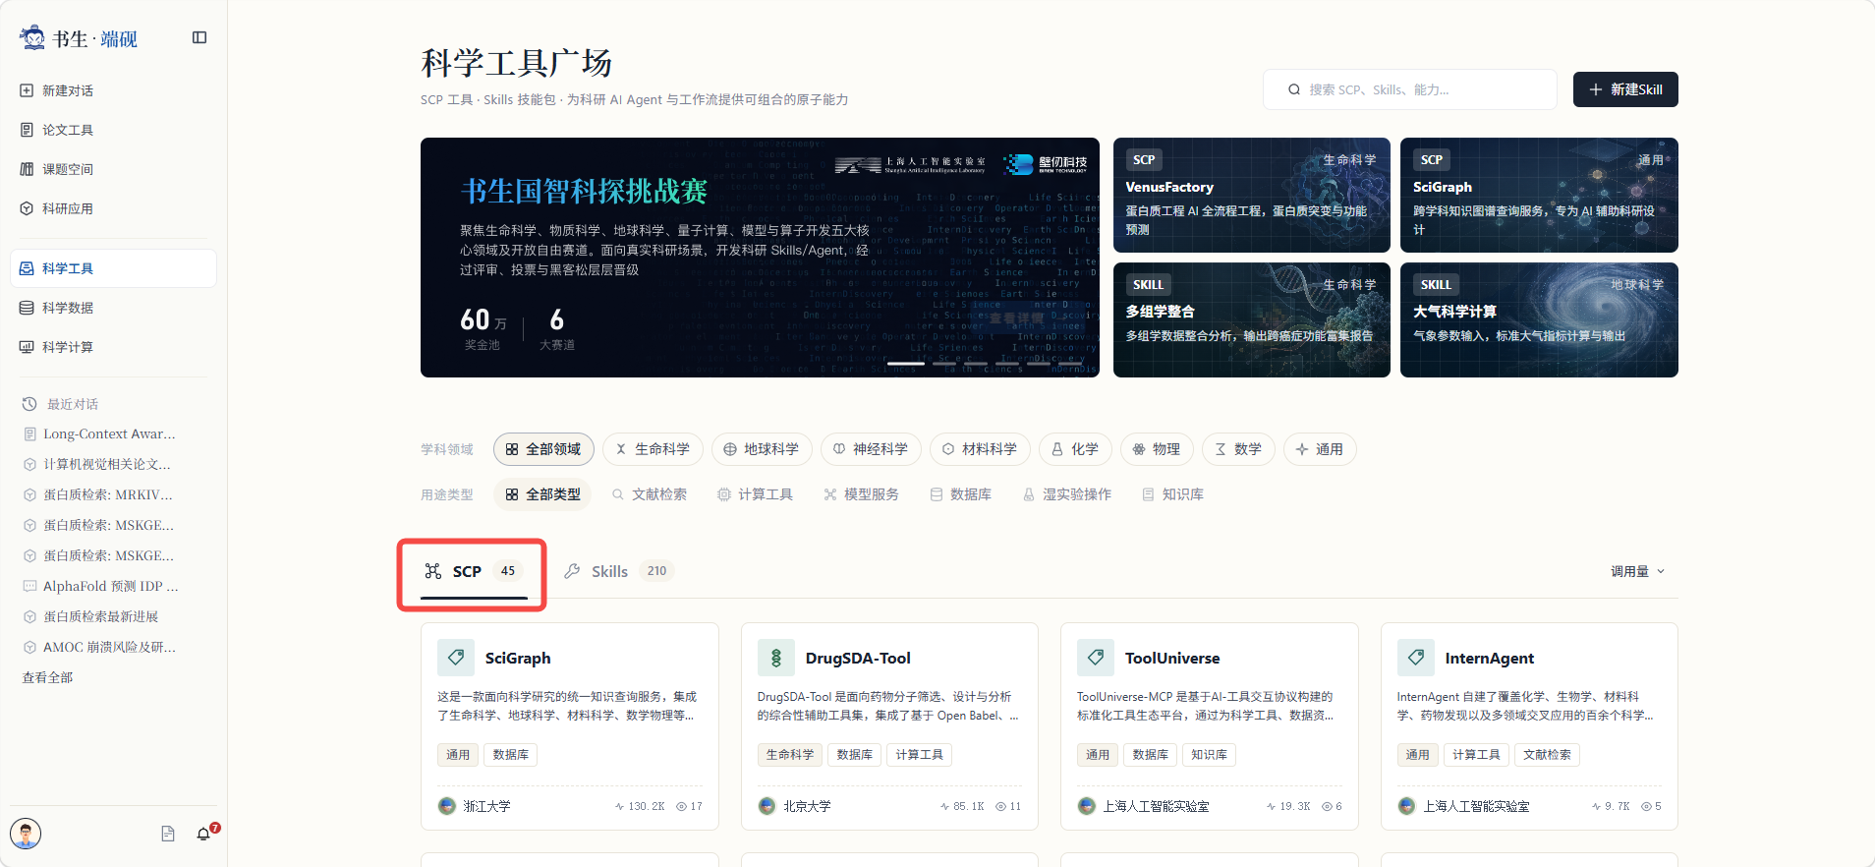The width and height of the screenshot is (1875, 867).
Task: Filter by 知识库 usage type
Action: coord(1173,494)
